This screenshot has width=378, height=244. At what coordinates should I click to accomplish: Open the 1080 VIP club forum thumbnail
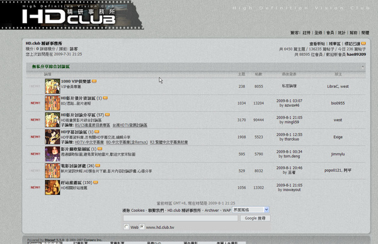pyautogui.click(x=52, y=86)
